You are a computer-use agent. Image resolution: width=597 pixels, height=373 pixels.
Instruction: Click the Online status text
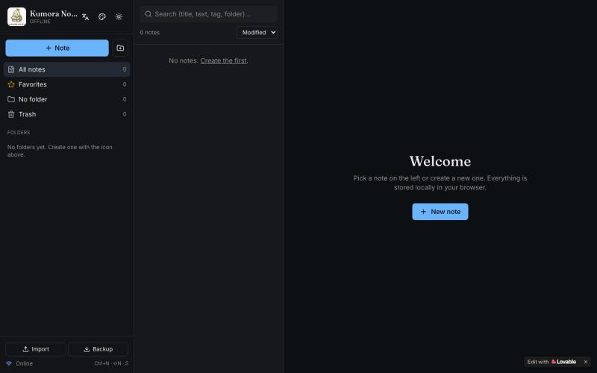(24, 363)
